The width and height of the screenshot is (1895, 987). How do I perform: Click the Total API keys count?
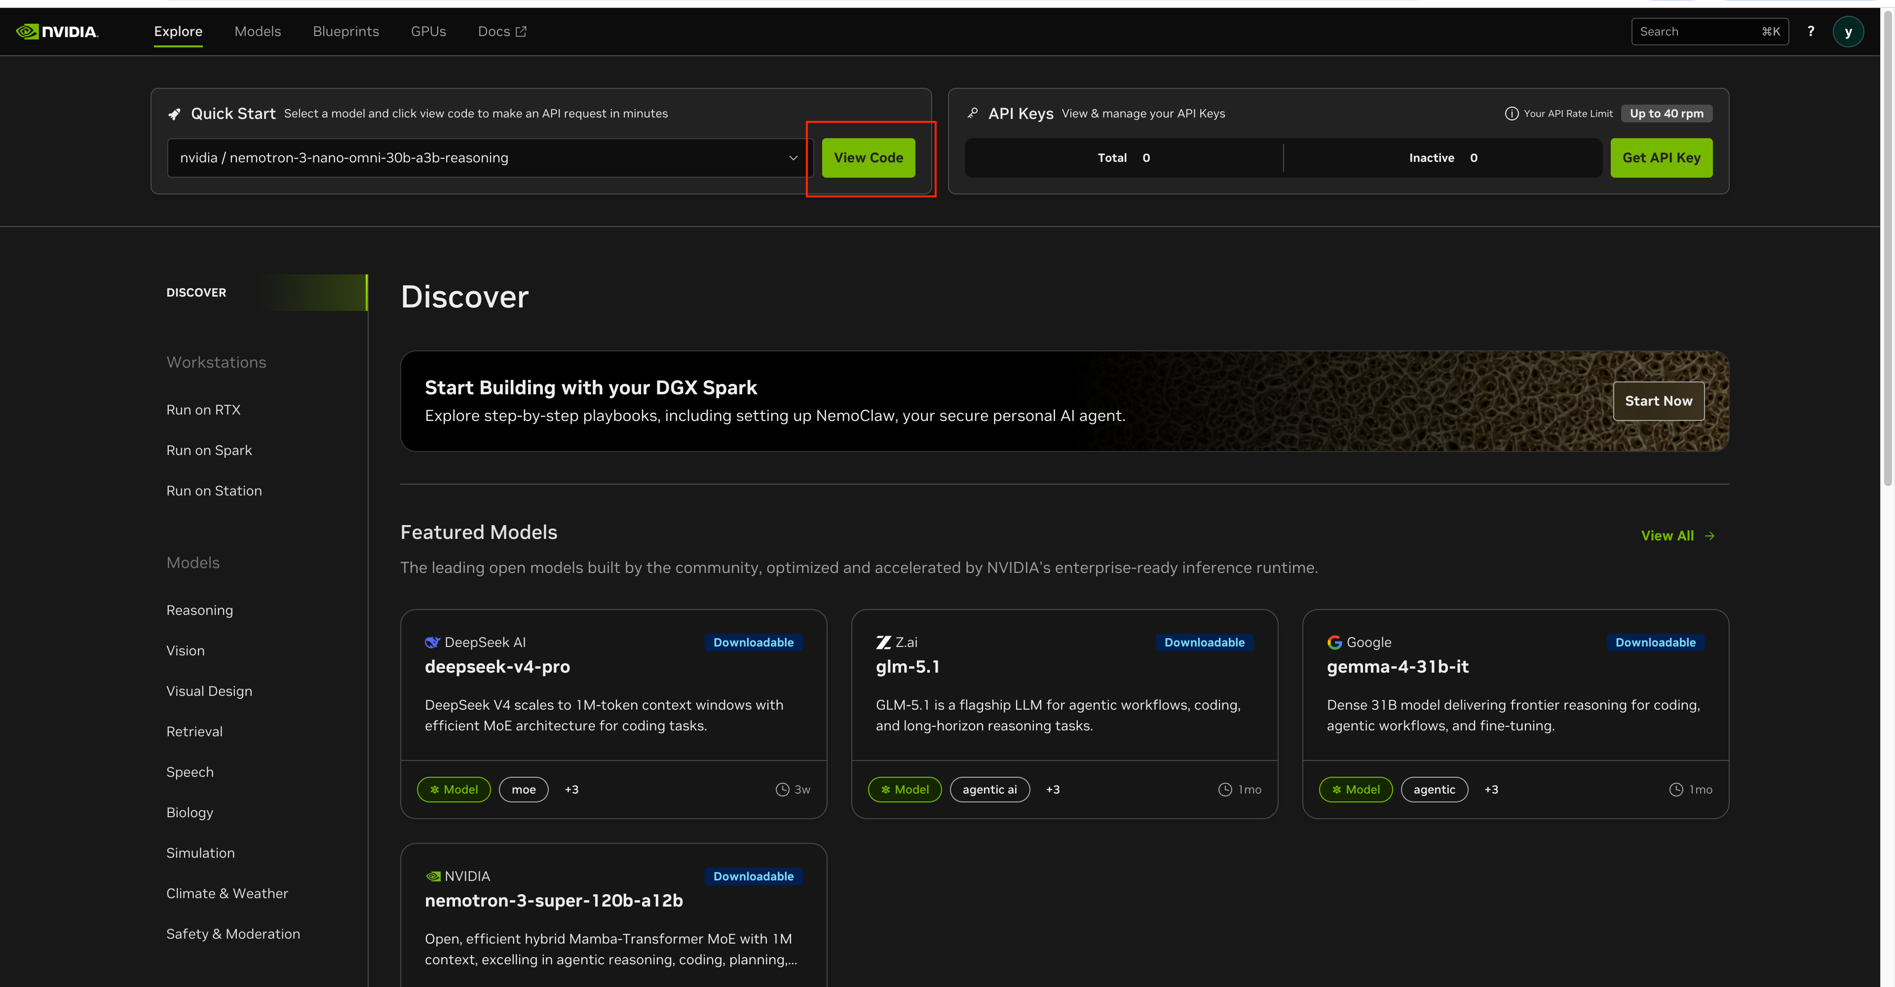(x=1123, y=157)
